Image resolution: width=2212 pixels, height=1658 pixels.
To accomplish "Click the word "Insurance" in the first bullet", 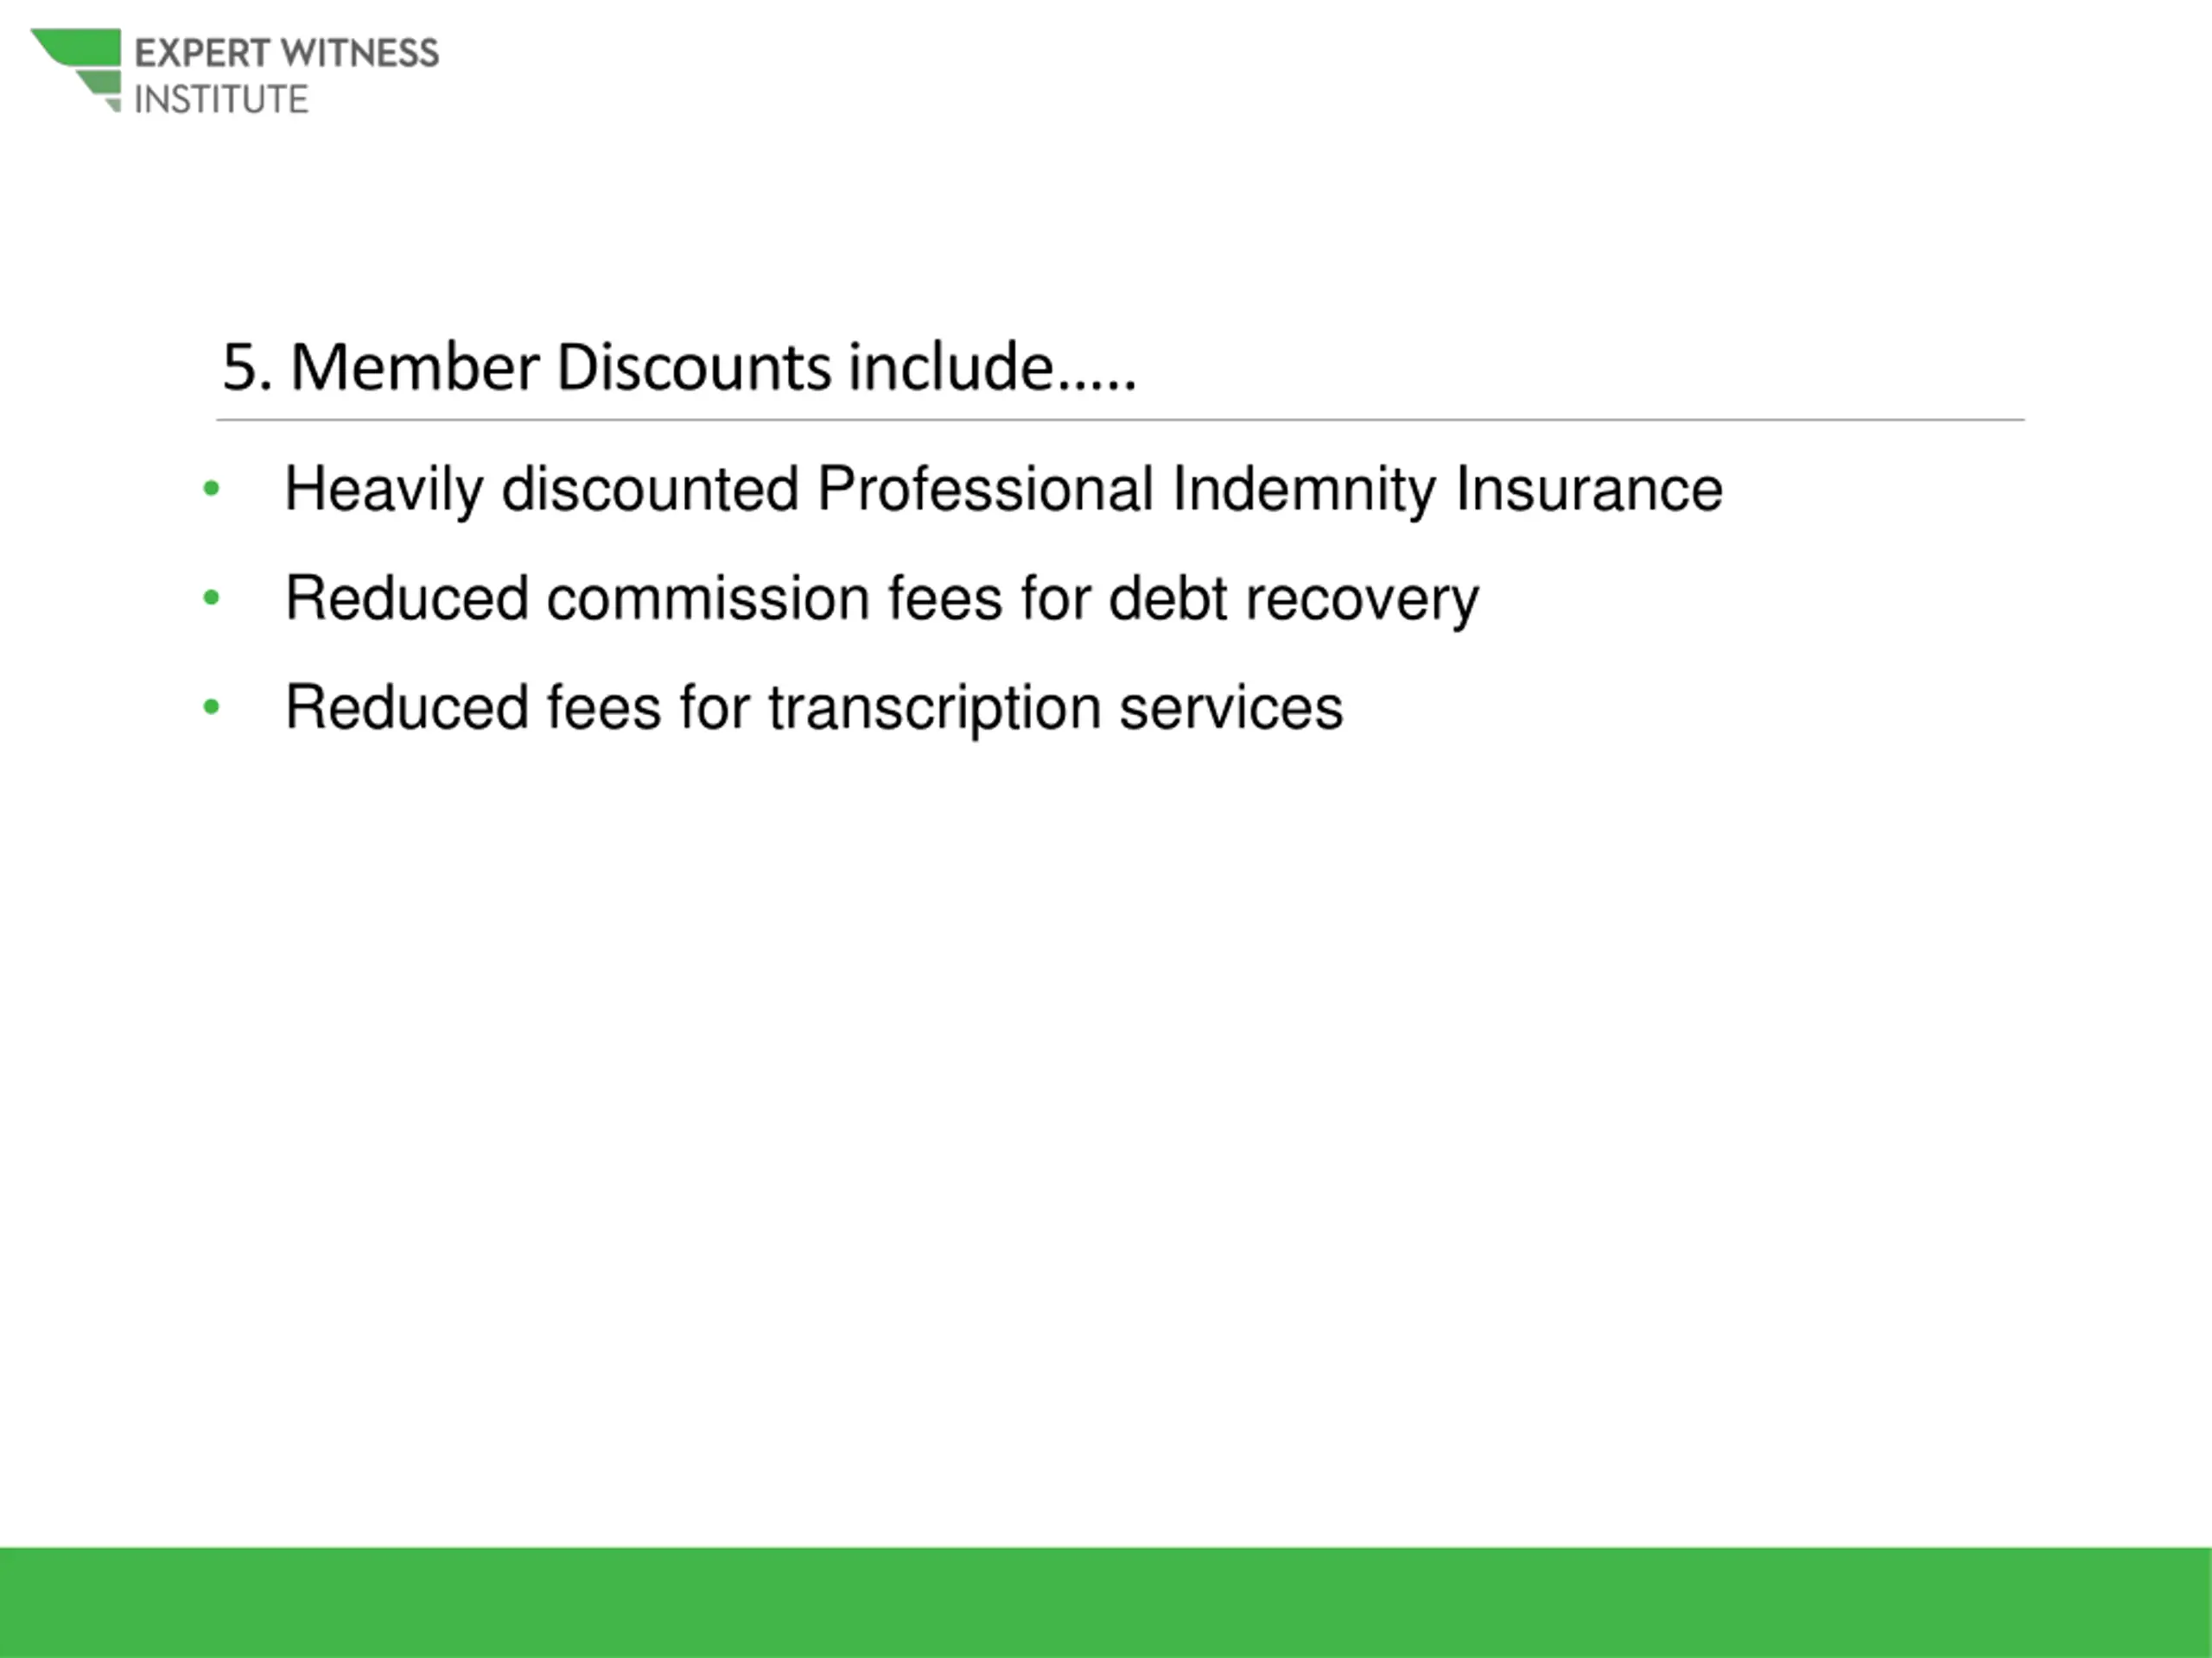I will (x=1588, y=490).
